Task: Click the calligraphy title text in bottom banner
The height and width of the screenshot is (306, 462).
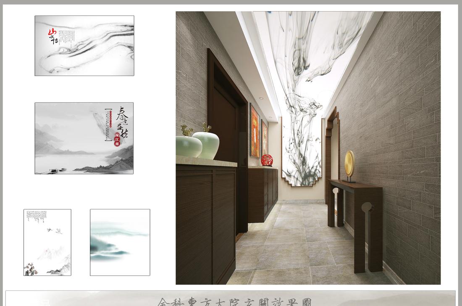Action: coord(234,302)
